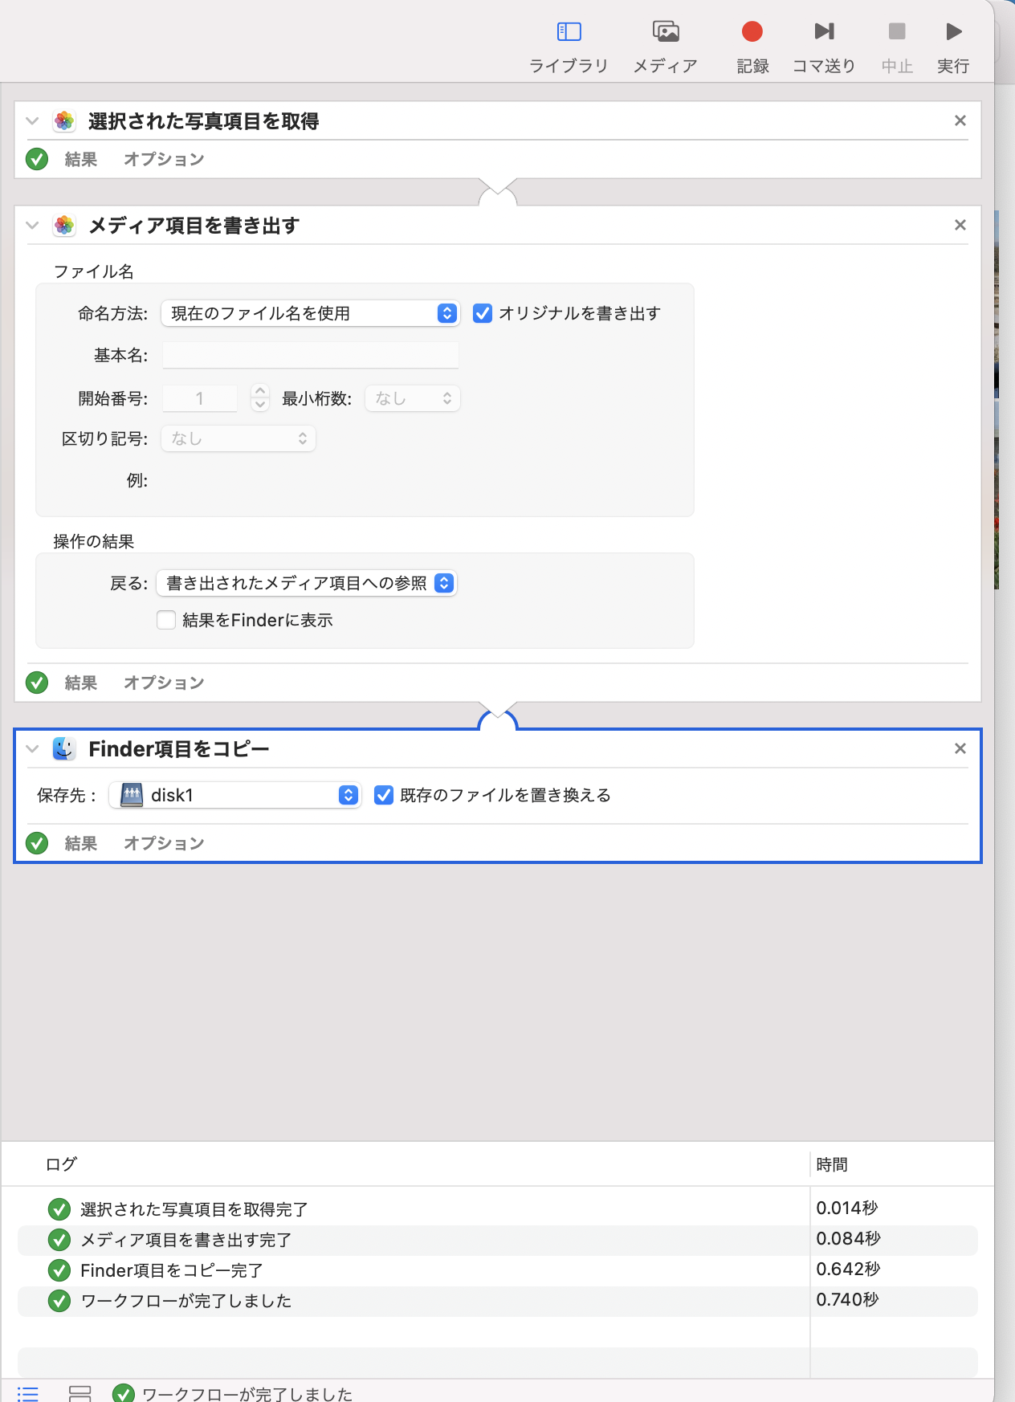Click the コマ送り step icon

coord(824,32)
